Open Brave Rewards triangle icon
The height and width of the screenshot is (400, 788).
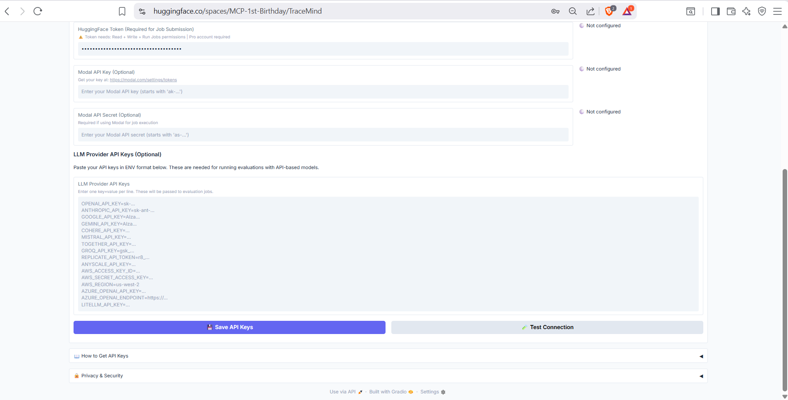coord(628,11)
